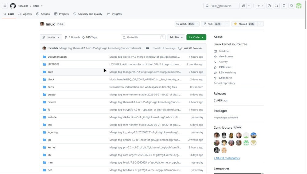Open the Add file dropdown
The width and height of the screenshot is (307, 174).
pos(176,37)
